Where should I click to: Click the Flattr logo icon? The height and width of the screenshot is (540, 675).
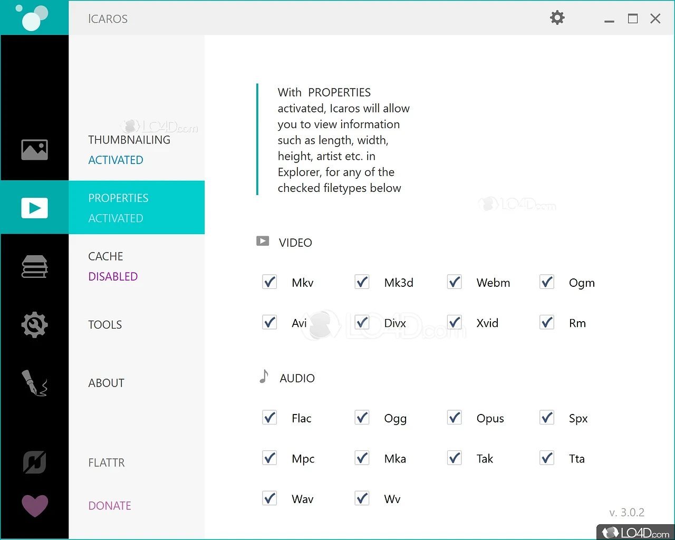(34, 462)
